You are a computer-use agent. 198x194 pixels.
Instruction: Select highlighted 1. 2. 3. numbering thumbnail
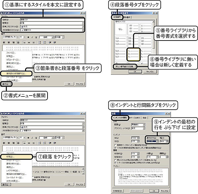133,55
